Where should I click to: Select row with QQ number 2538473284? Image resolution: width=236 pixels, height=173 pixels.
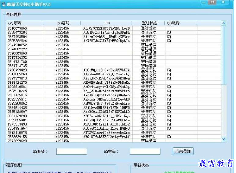pos(114,32)
